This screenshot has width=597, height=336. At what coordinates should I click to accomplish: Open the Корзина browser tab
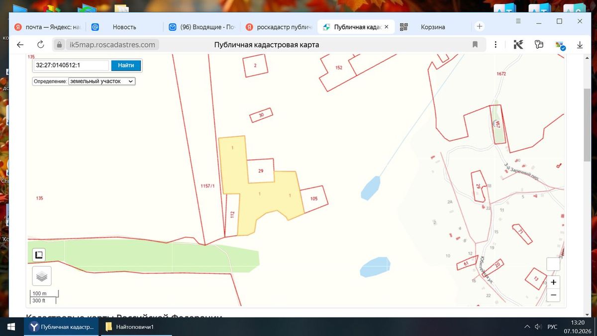click(x=433, y=27)
